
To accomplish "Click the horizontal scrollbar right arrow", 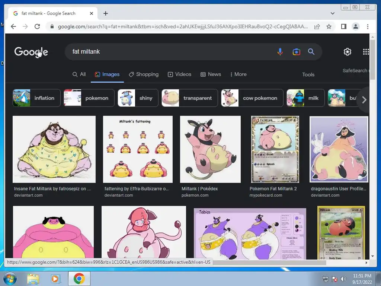I will tap(366, 263).
